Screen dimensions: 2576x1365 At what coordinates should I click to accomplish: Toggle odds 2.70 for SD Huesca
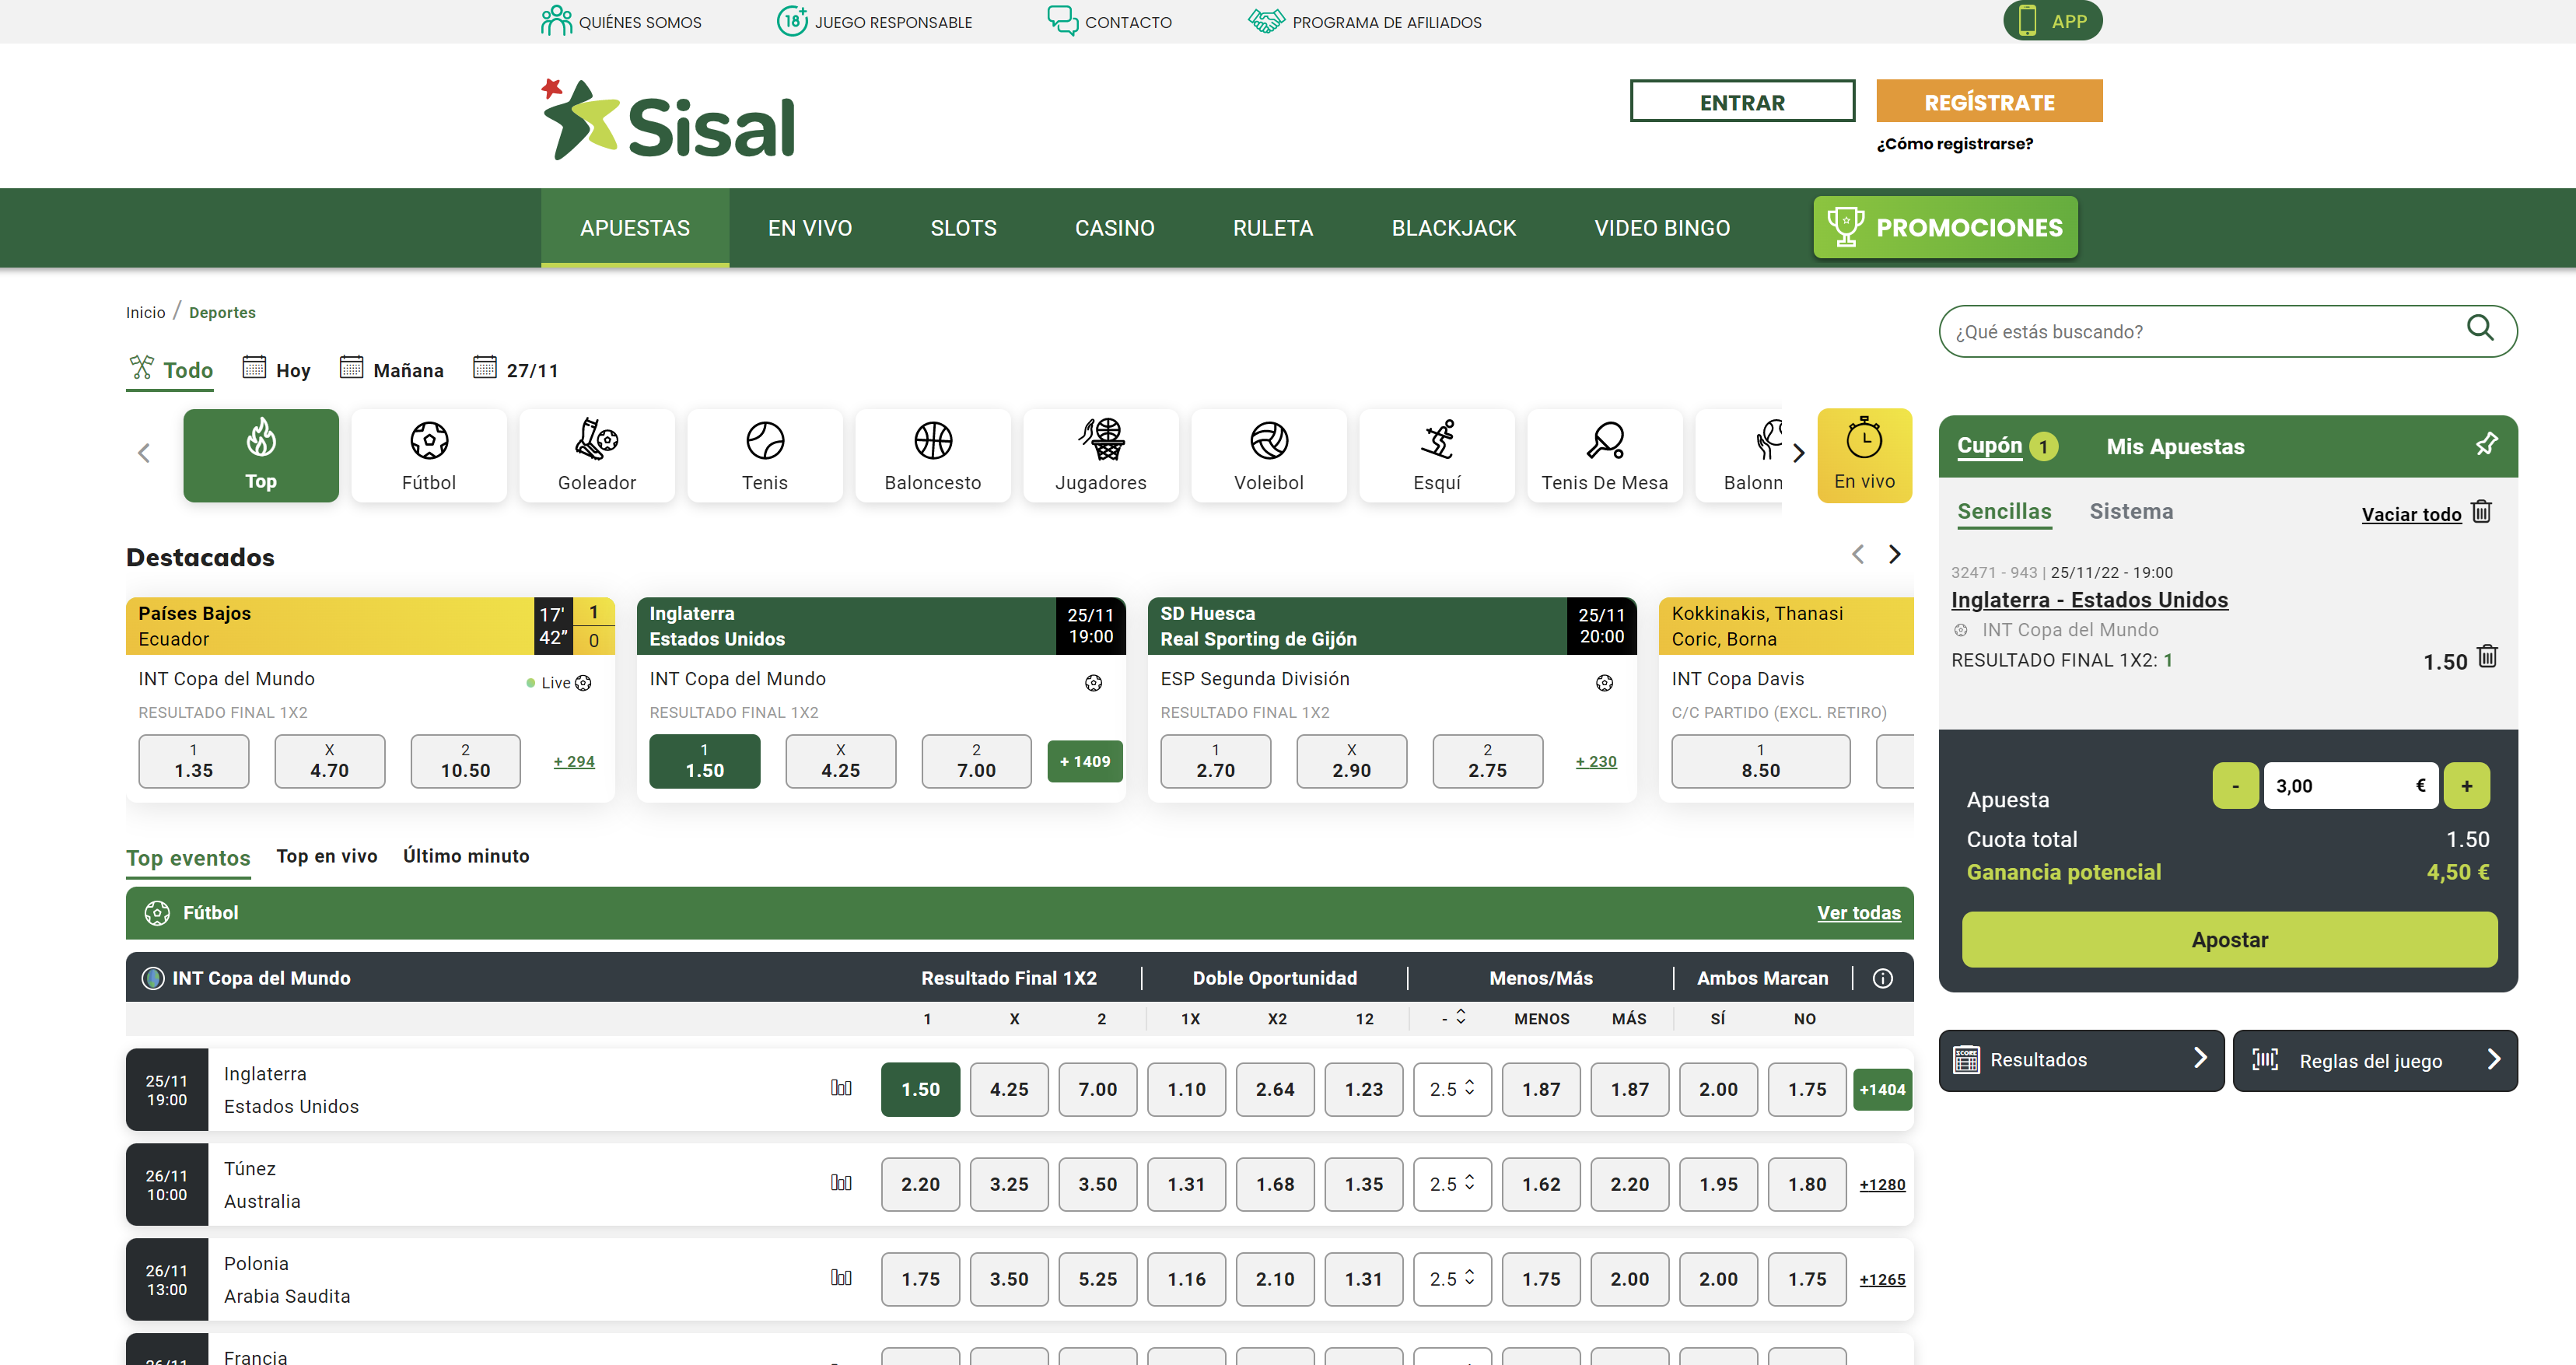(x=1215, y=761)
